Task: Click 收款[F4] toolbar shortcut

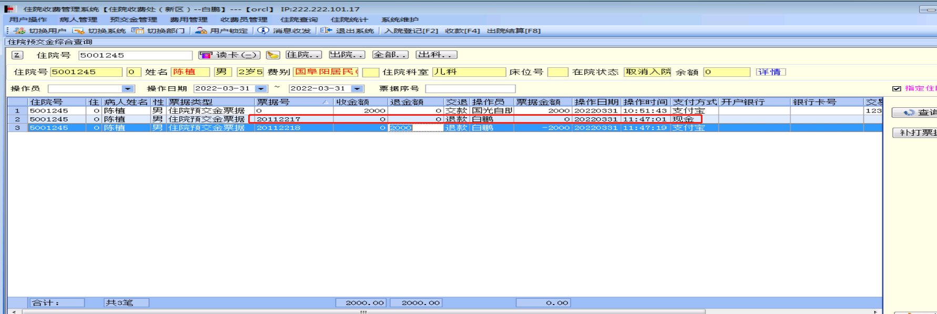Action: [x=462, y=31]
